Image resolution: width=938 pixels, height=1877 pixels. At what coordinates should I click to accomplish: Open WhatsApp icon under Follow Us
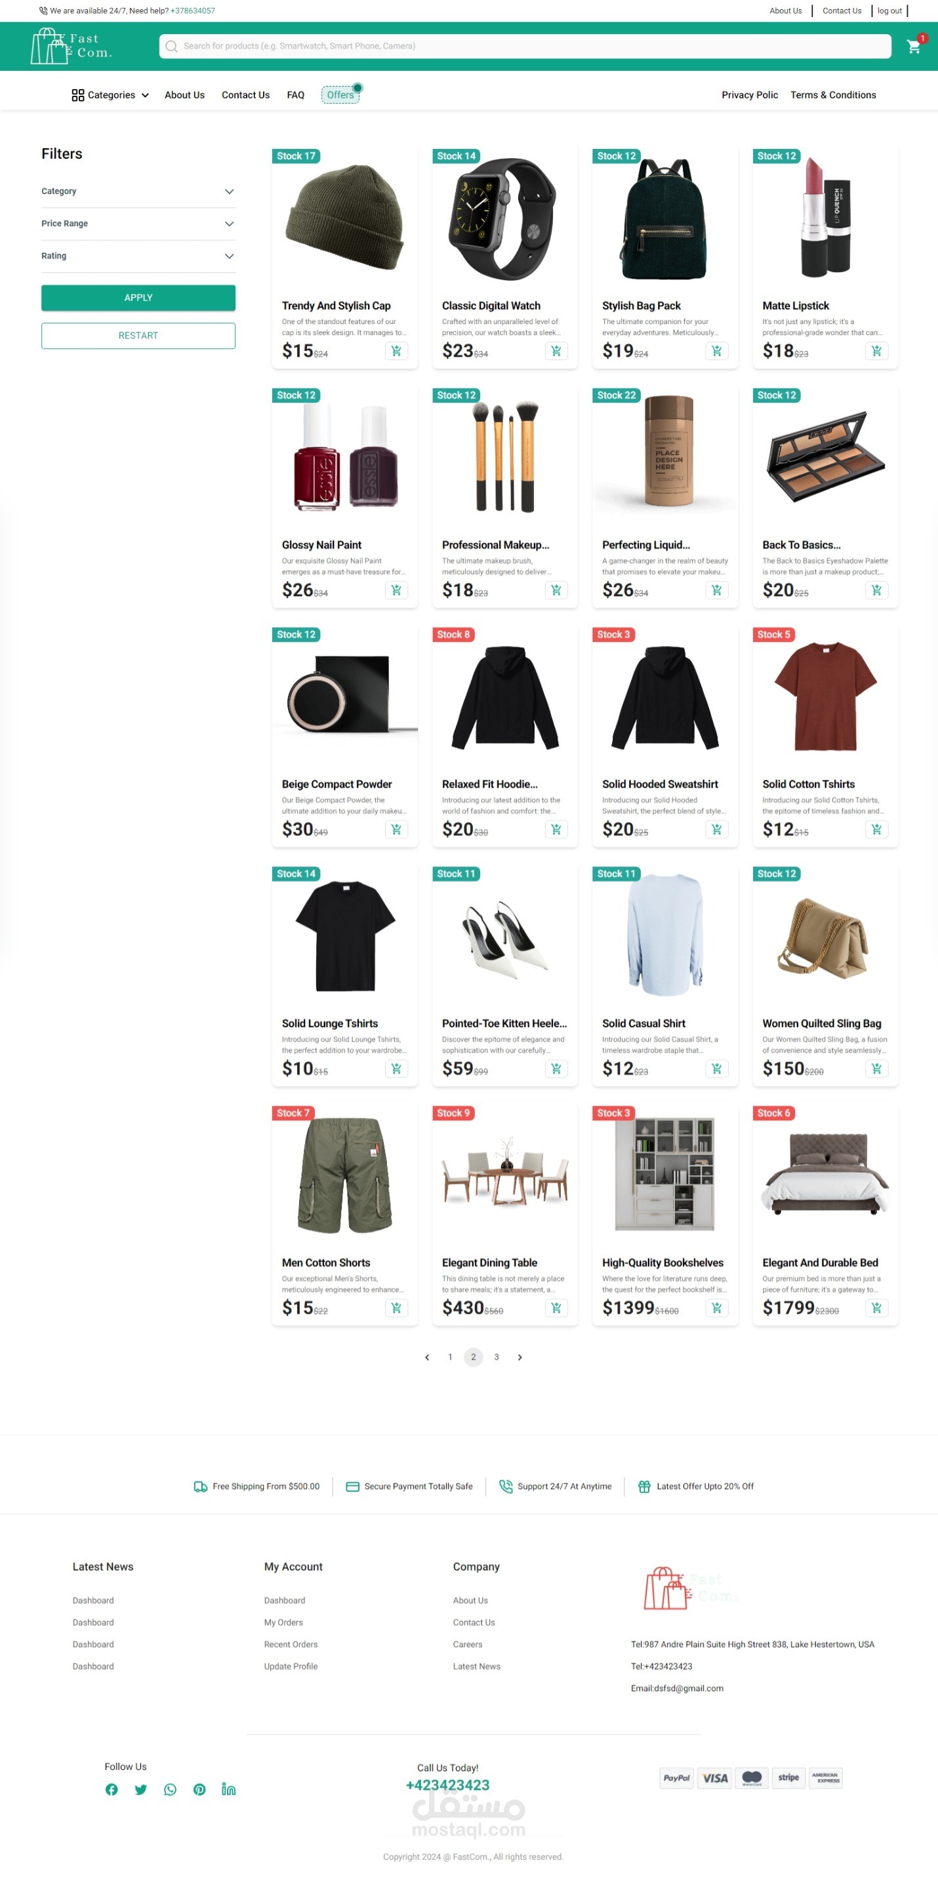point(170,1790)
